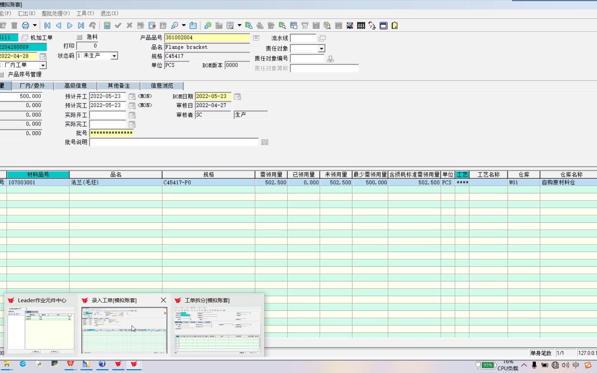The image size is (597, 373).
Task: Switch to the 其他备注 tab
Action: [119, 86]
